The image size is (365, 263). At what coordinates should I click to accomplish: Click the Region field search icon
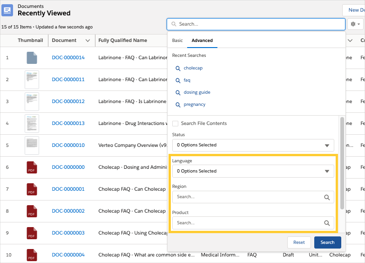pyautogui.click(x=327, y=197)
